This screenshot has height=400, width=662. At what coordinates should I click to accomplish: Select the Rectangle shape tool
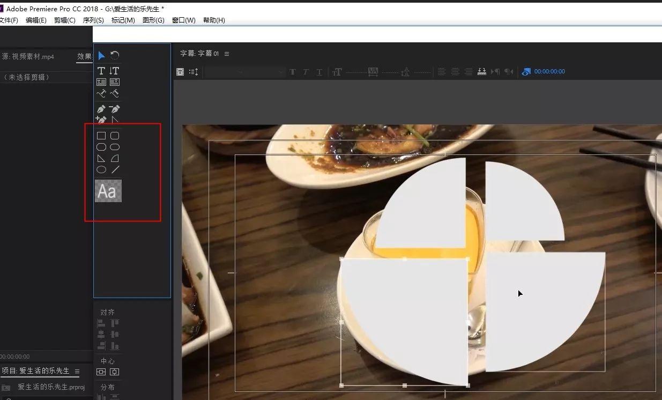pos(101,136)
